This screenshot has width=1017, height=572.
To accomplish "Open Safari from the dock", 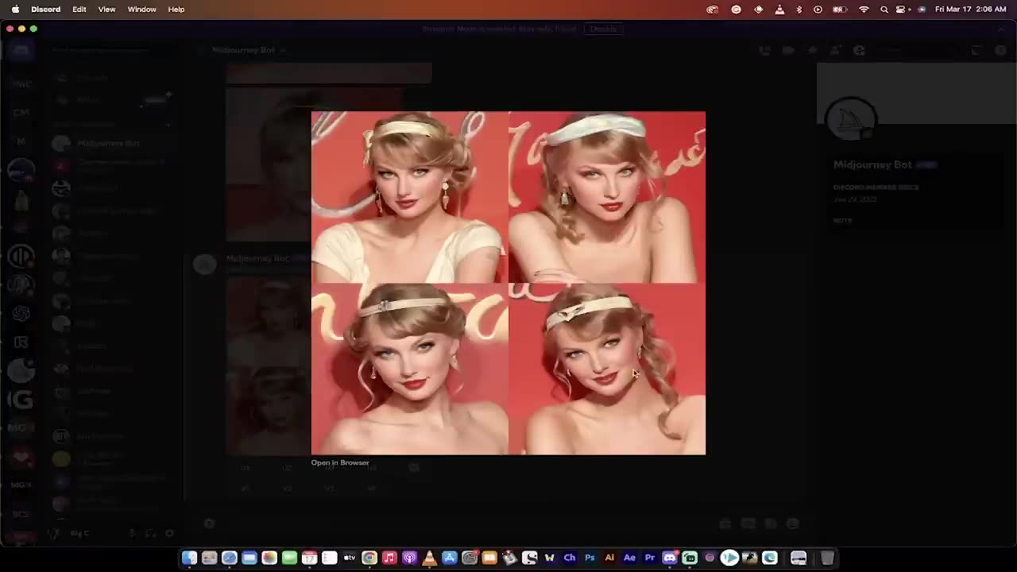I will pos(229,558).
